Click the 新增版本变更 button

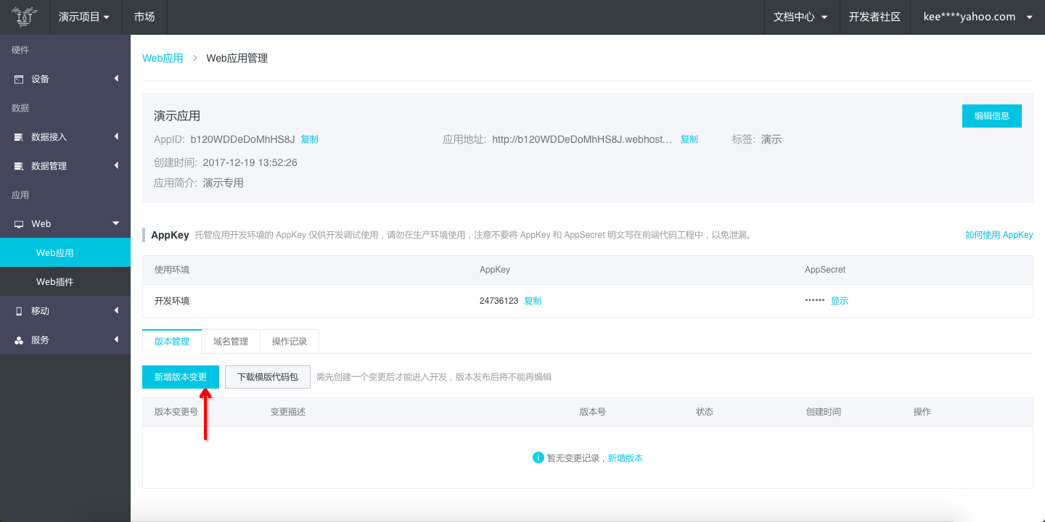click(181, 377)
